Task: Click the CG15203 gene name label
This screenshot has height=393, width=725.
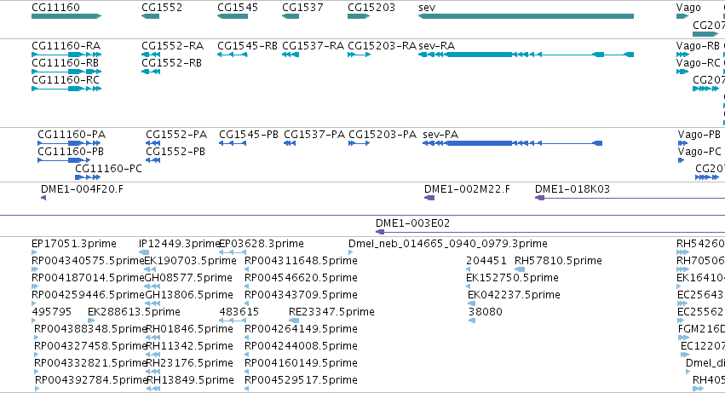Action: pyautogui.click(x=371, y=8)
